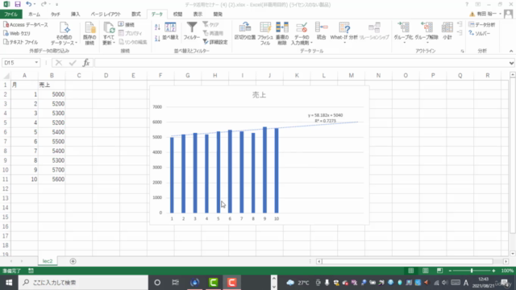516x290 pixels.
Task: Click the horizontal scrollbar track
Action: click(x=407, y=261)
